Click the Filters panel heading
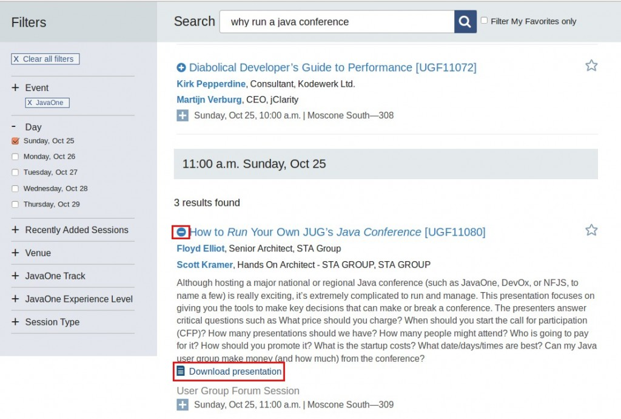621x419 pixels. pos(29,22)
